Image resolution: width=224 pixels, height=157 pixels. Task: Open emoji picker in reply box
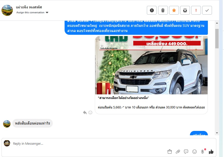tap(195, 152)
